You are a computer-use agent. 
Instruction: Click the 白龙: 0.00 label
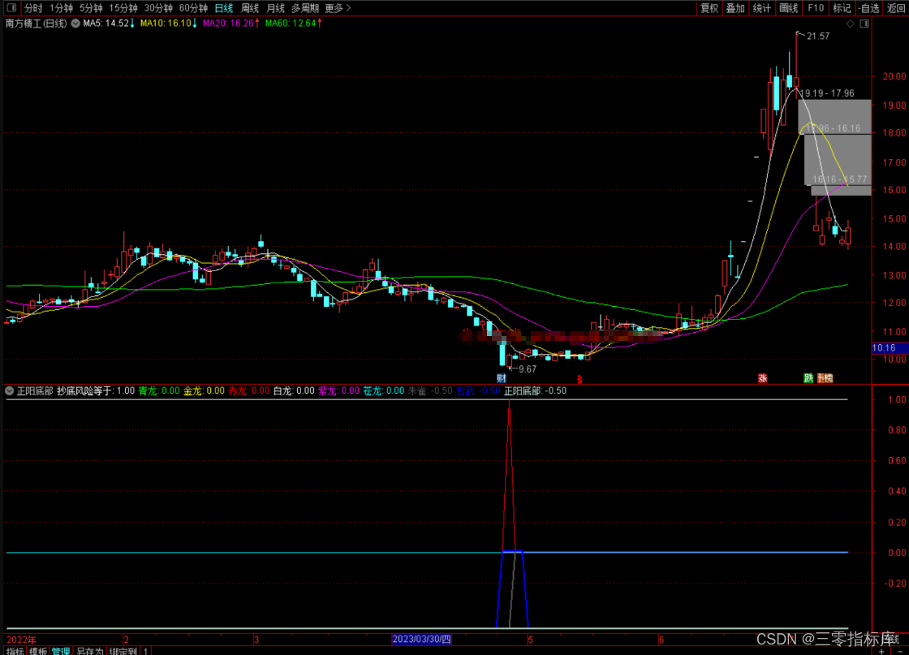tap(294, 390)
